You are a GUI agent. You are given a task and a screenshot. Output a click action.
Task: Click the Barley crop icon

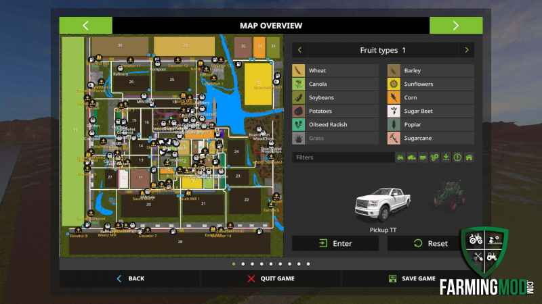394,70
